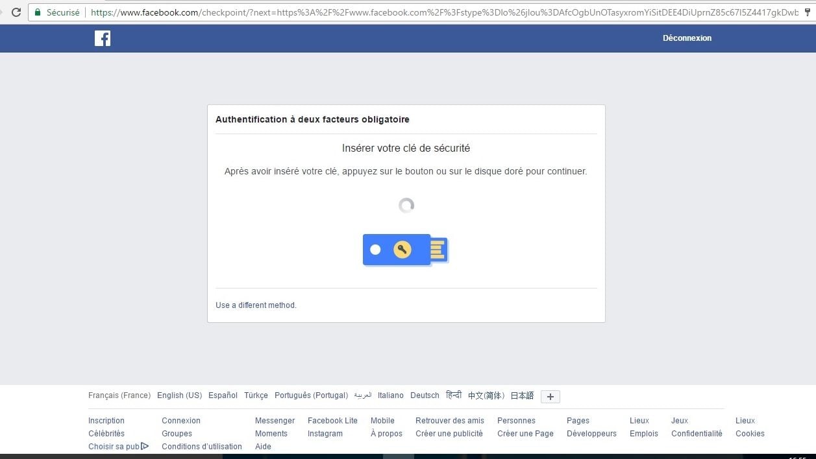Switch language to Español
Screen dimensions: 816x459
(223, 395)
